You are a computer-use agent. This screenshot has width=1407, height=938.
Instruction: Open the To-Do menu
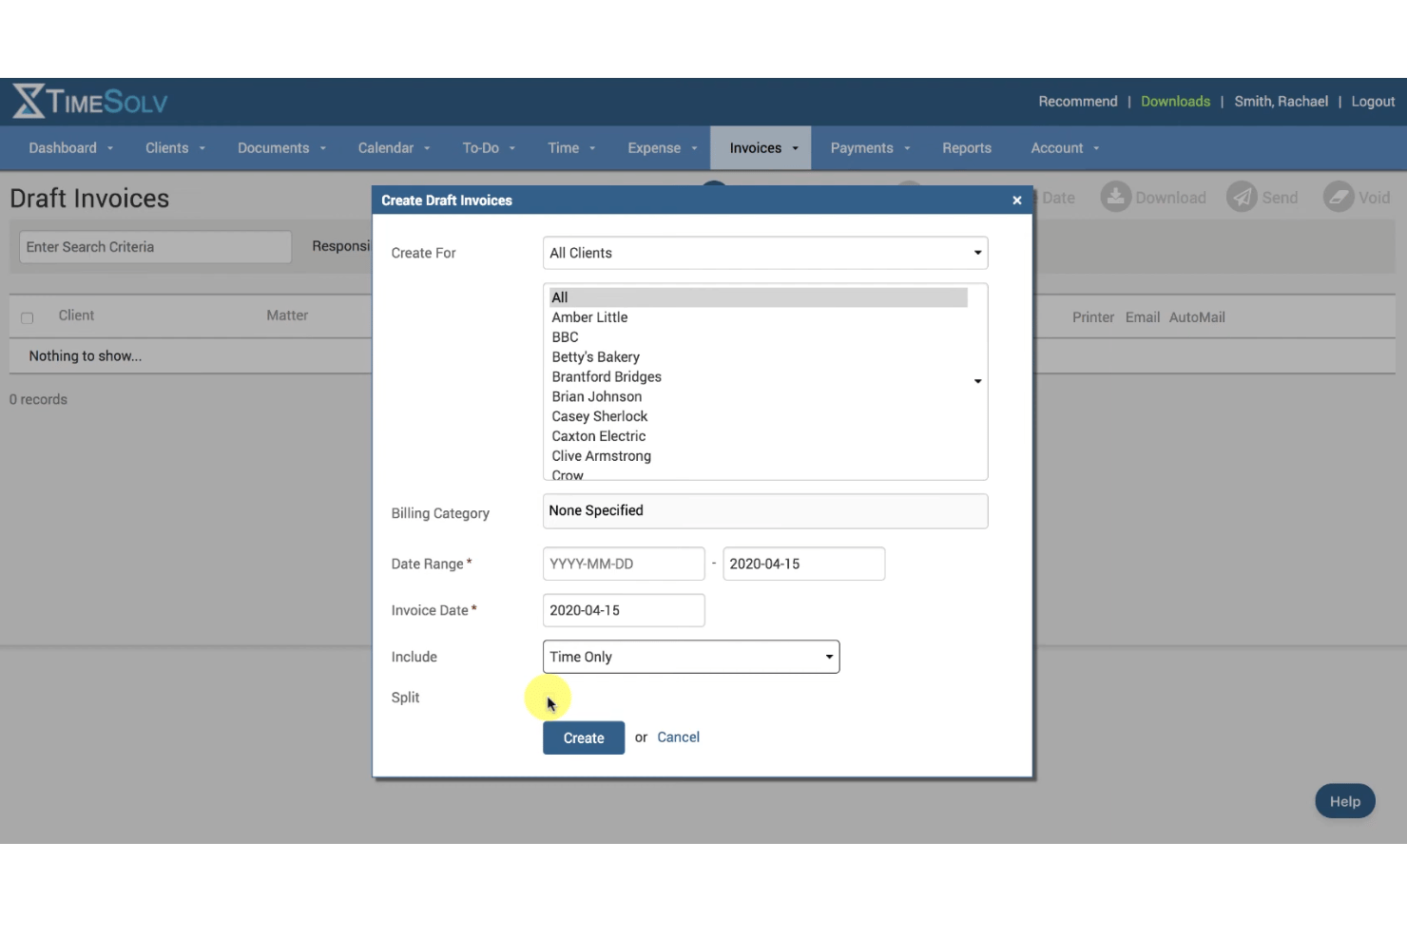coord(489,148)
